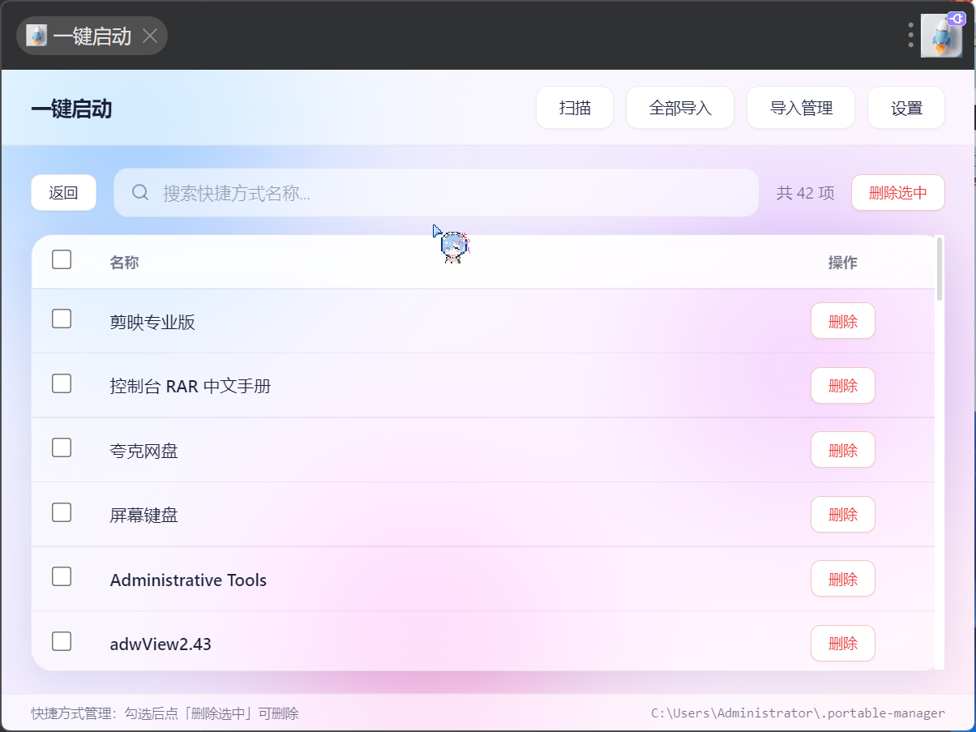
Task: Delete the 夸克网盘 shortcut
Action: [843, 450]
